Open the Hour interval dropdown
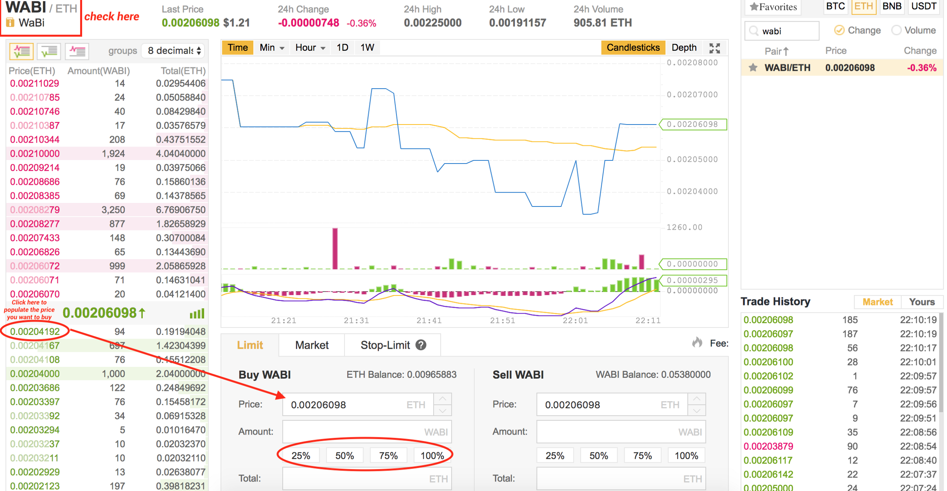 [310, 48]
